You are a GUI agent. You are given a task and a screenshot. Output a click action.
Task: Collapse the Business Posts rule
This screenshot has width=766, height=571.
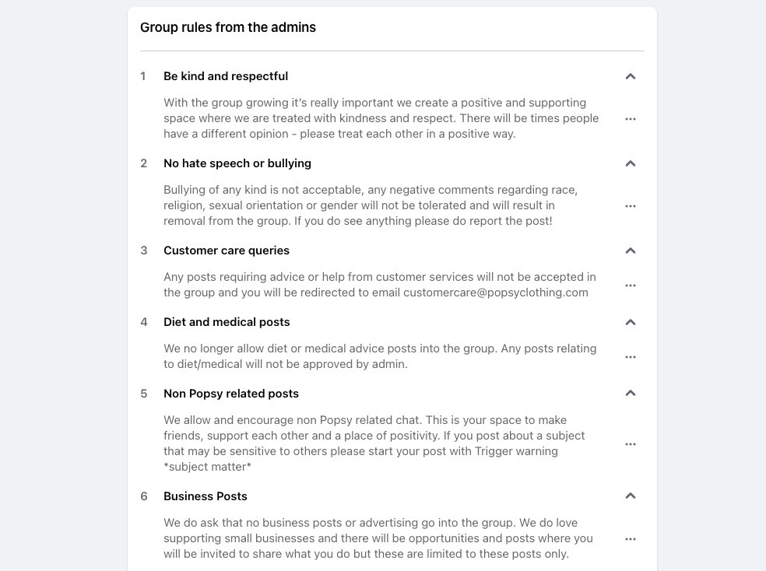point(631,496)
